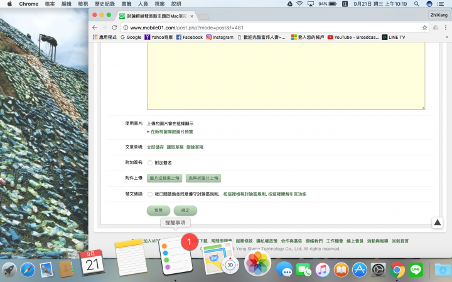452x282 pixels.
Task: Open the 編輯 menu
Action: coord(67,4)
